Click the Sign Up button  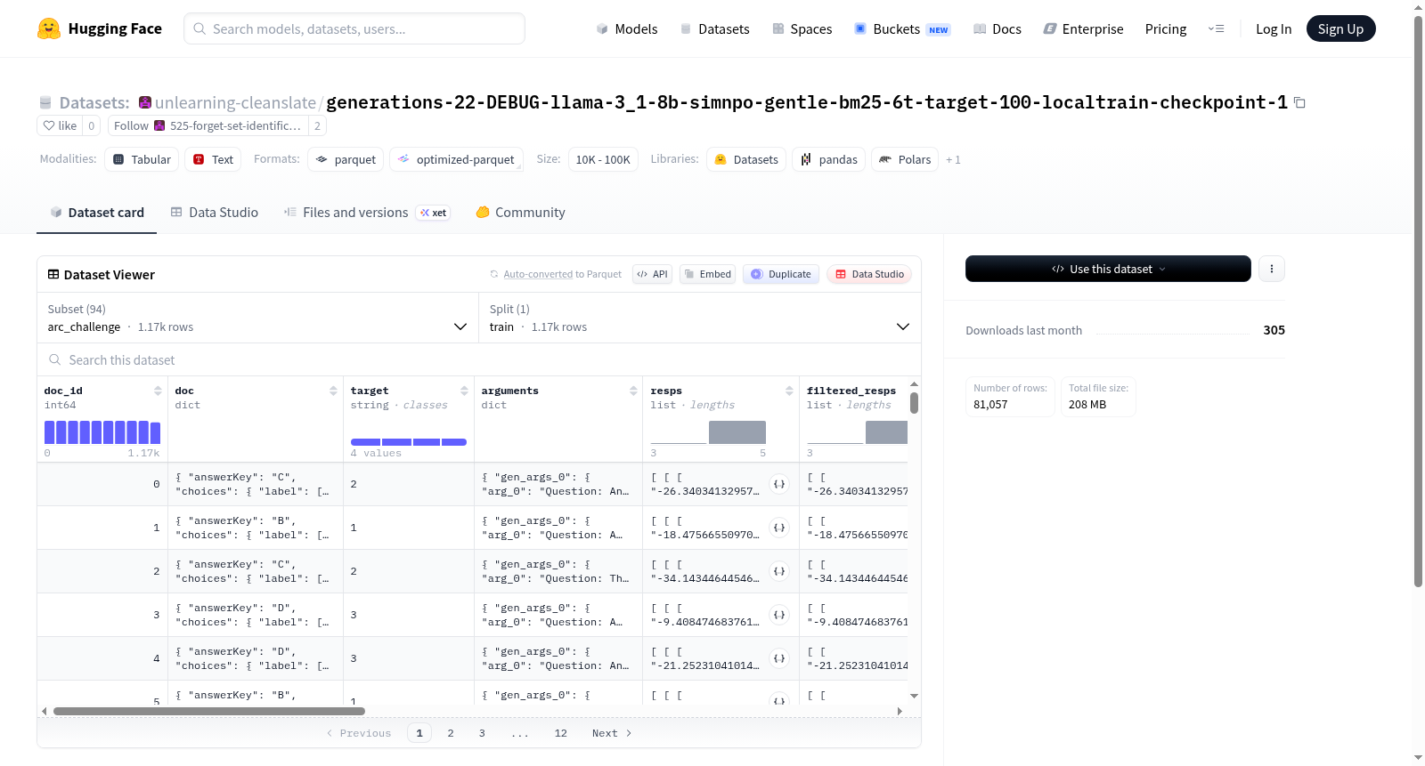pos(1340,28)
